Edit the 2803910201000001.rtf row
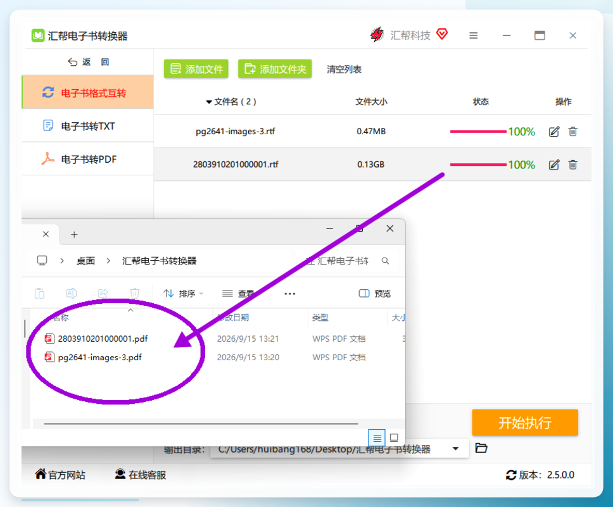The image size is (613, 507). 554,165
